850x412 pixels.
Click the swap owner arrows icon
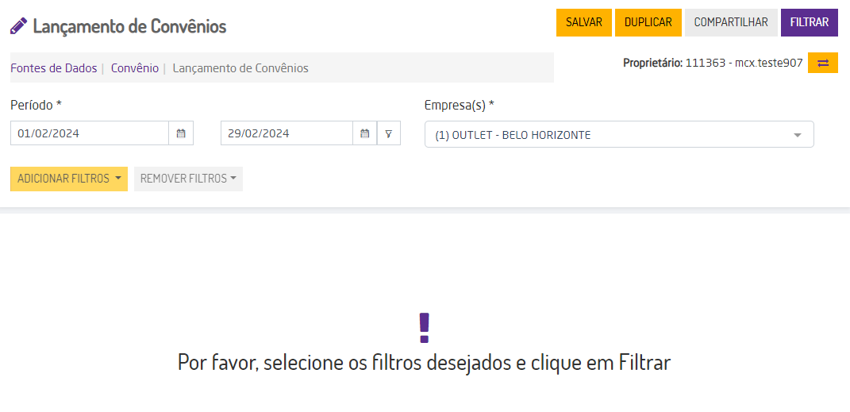pyautogui.click(x=823, y=63)
